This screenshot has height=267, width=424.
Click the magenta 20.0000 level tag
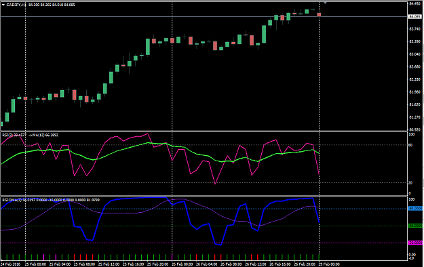[415, 243]
